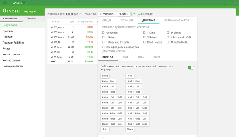This screenshot has height=138, width=239.
Task: Click the Raise | Raise action button
Action: tap(109, 92)
